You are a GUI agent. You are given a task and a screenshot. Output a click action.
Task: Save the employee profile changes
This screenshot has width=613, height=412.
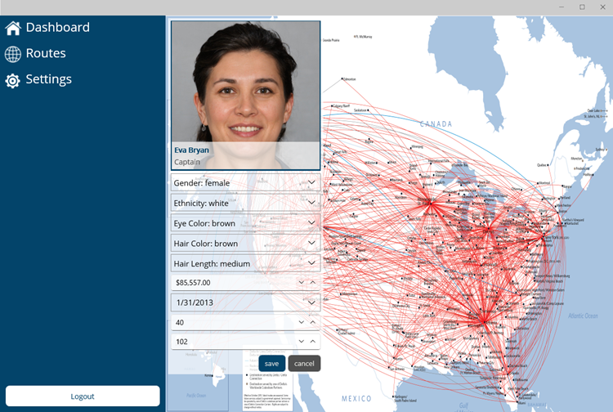[271, 364]
